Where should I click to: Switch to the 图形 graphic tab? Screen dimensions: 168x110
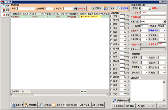[x=5, y=10]
